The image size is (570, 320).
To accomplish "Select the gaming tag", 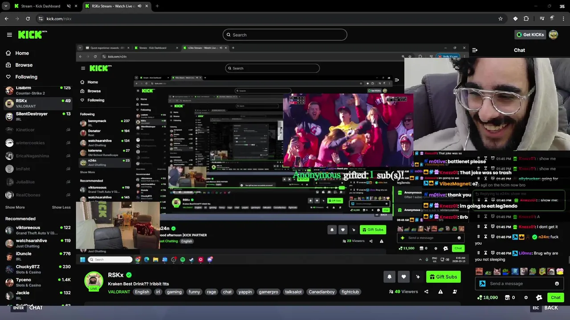I will 174,292.
